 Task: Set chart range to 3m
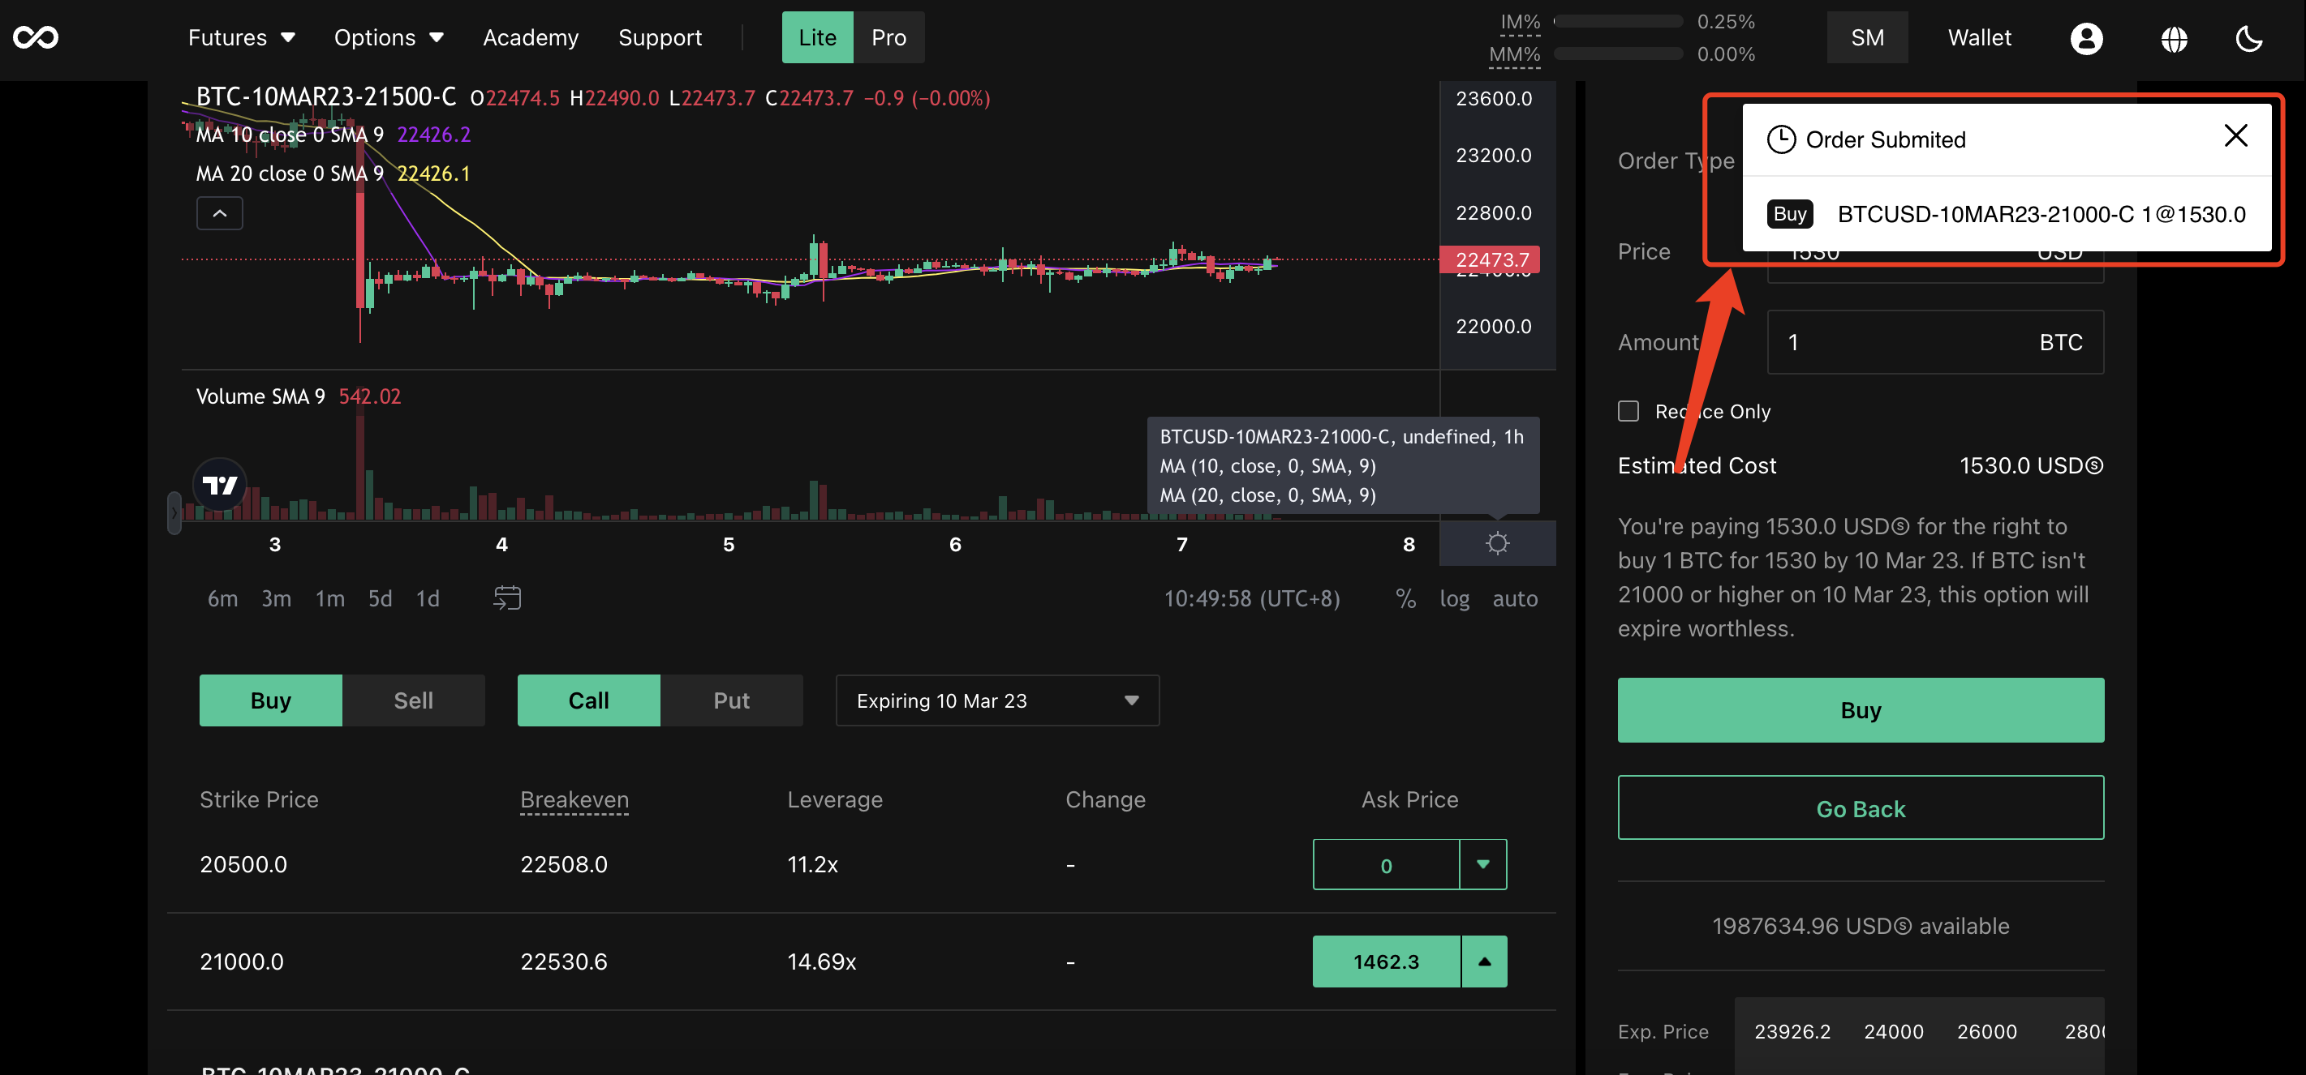pos(276,597)
